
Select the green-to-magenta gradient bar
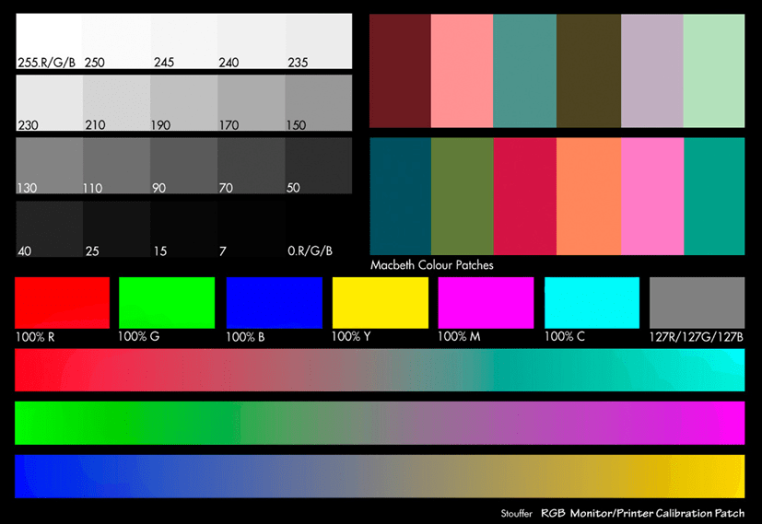click(380, 423)
